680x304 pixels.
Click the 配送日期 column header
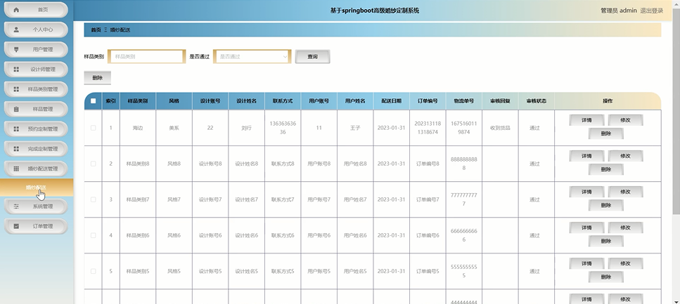391,101
